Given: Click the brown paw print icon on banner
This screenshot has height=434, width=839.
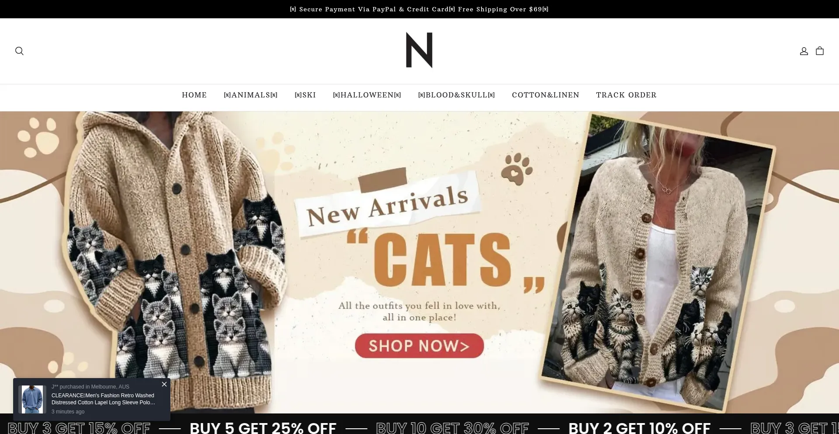Looking at the screenshot, I should [x=517, y=168].
